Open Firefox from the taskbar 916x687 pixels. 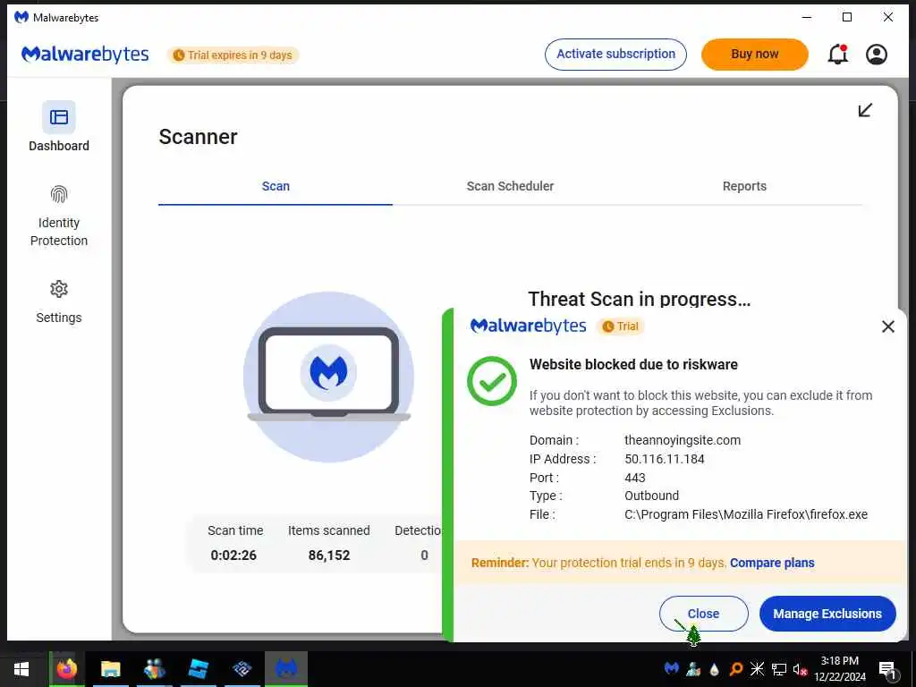click(66, 669)
